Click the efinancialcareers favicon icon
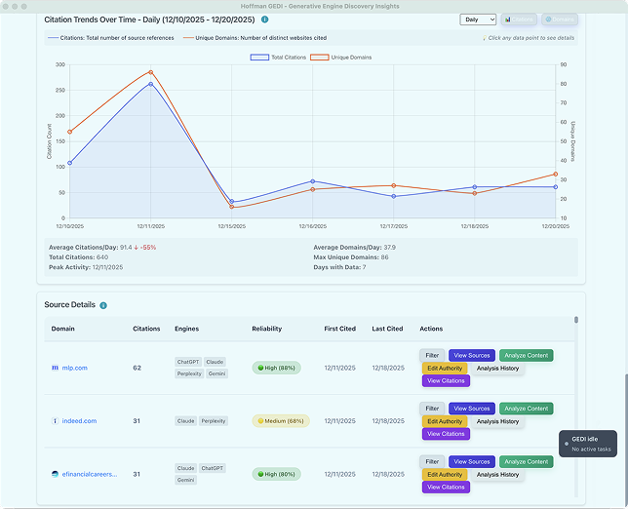The image size is (628, 509). (56, 474)
